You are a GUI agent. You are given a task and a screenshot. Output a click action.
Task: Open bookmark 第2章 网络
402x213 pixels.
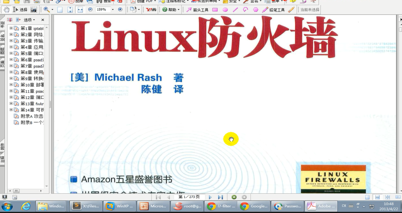[32, 34]
